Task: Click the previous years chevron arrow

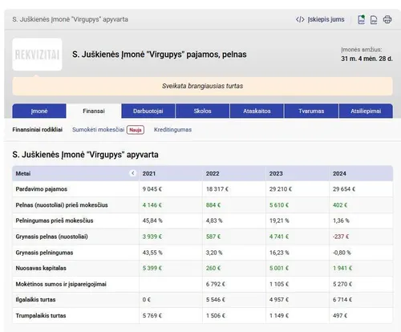Action: click(x=132, y=173)
